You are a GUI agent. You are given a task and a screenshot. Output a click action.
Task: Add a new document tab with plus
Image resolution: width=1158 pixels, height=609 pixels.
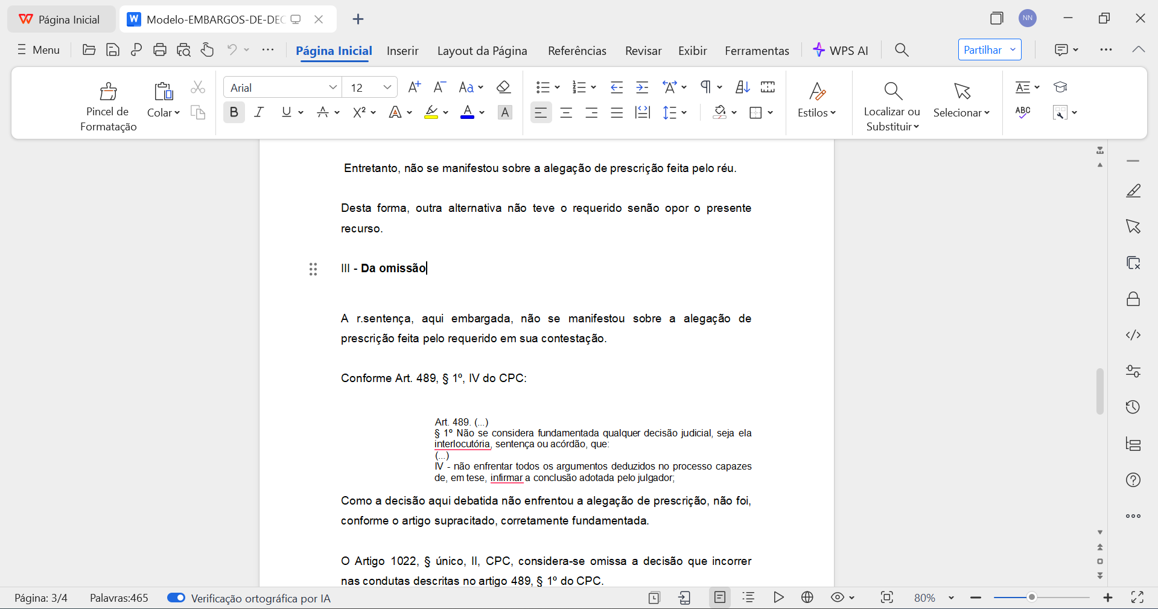click(358, 19)
